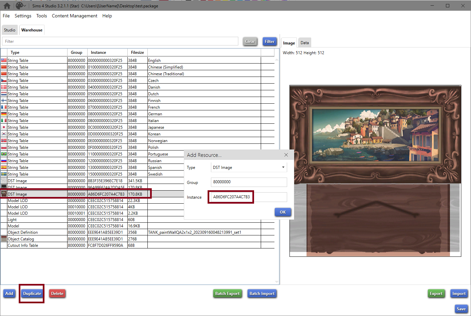Click the scroll down arrow of resource list
The image size is (471, 316).
[x=277, y=282]
